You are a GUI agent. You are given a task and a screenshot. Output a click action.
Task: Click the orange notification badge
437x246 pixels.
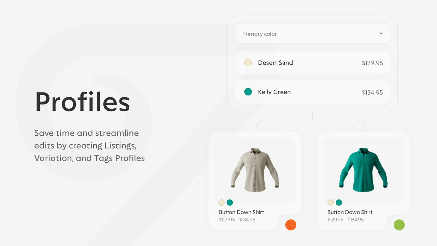291,225
